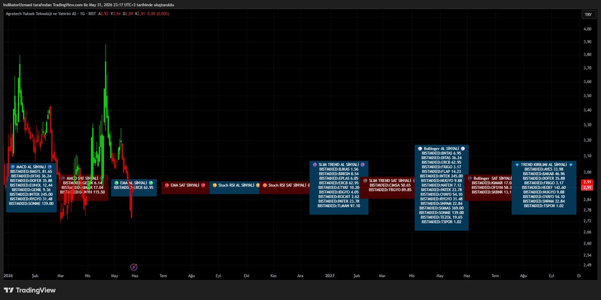The width and height of the screenshot is (601, 300).
Task: Click the Kas month on time axis
Action: pos(274,275)
